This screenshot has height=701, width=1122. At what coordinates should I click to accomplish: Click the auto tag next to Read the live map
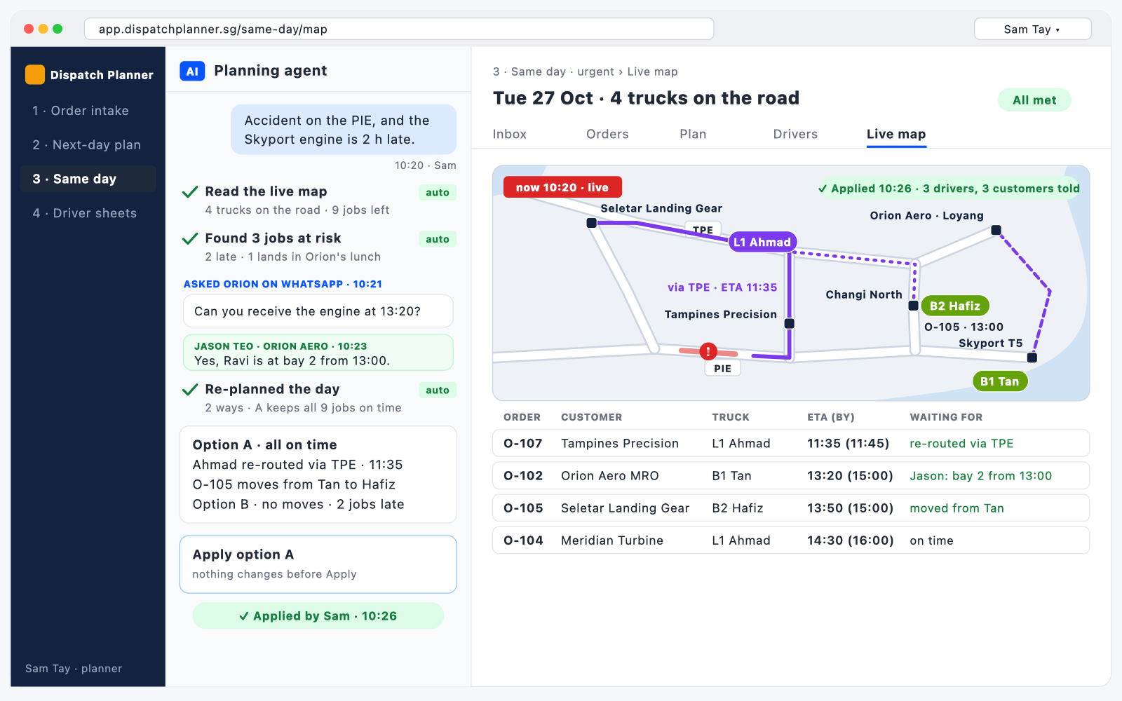point(438,192)
